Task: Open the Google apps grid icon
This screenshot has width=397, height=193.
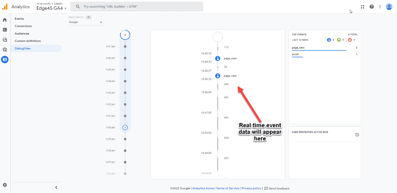Action: [x=363, y=7]
